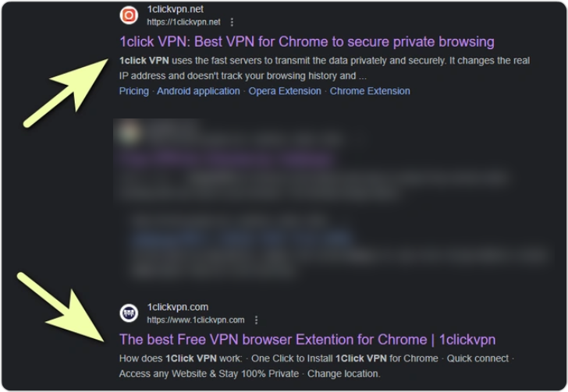
Task: Open the three-dot menu beside https://1clickvpn.net
Action: (232, 23)
